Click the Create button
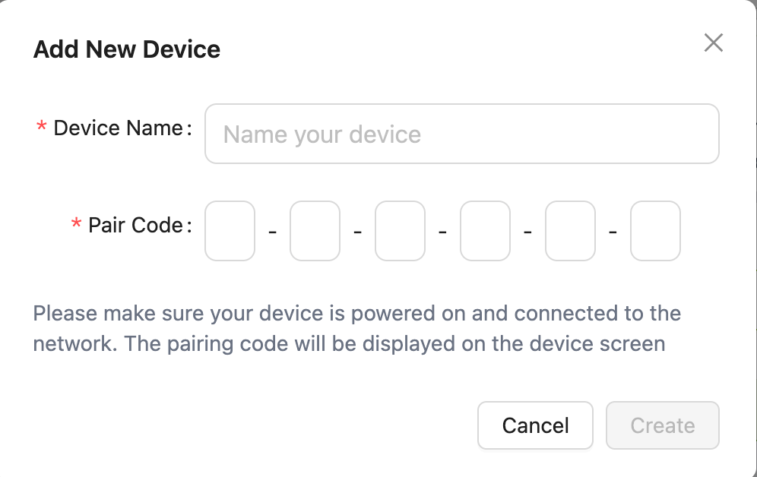757x477 pixels. coord(662,425)
